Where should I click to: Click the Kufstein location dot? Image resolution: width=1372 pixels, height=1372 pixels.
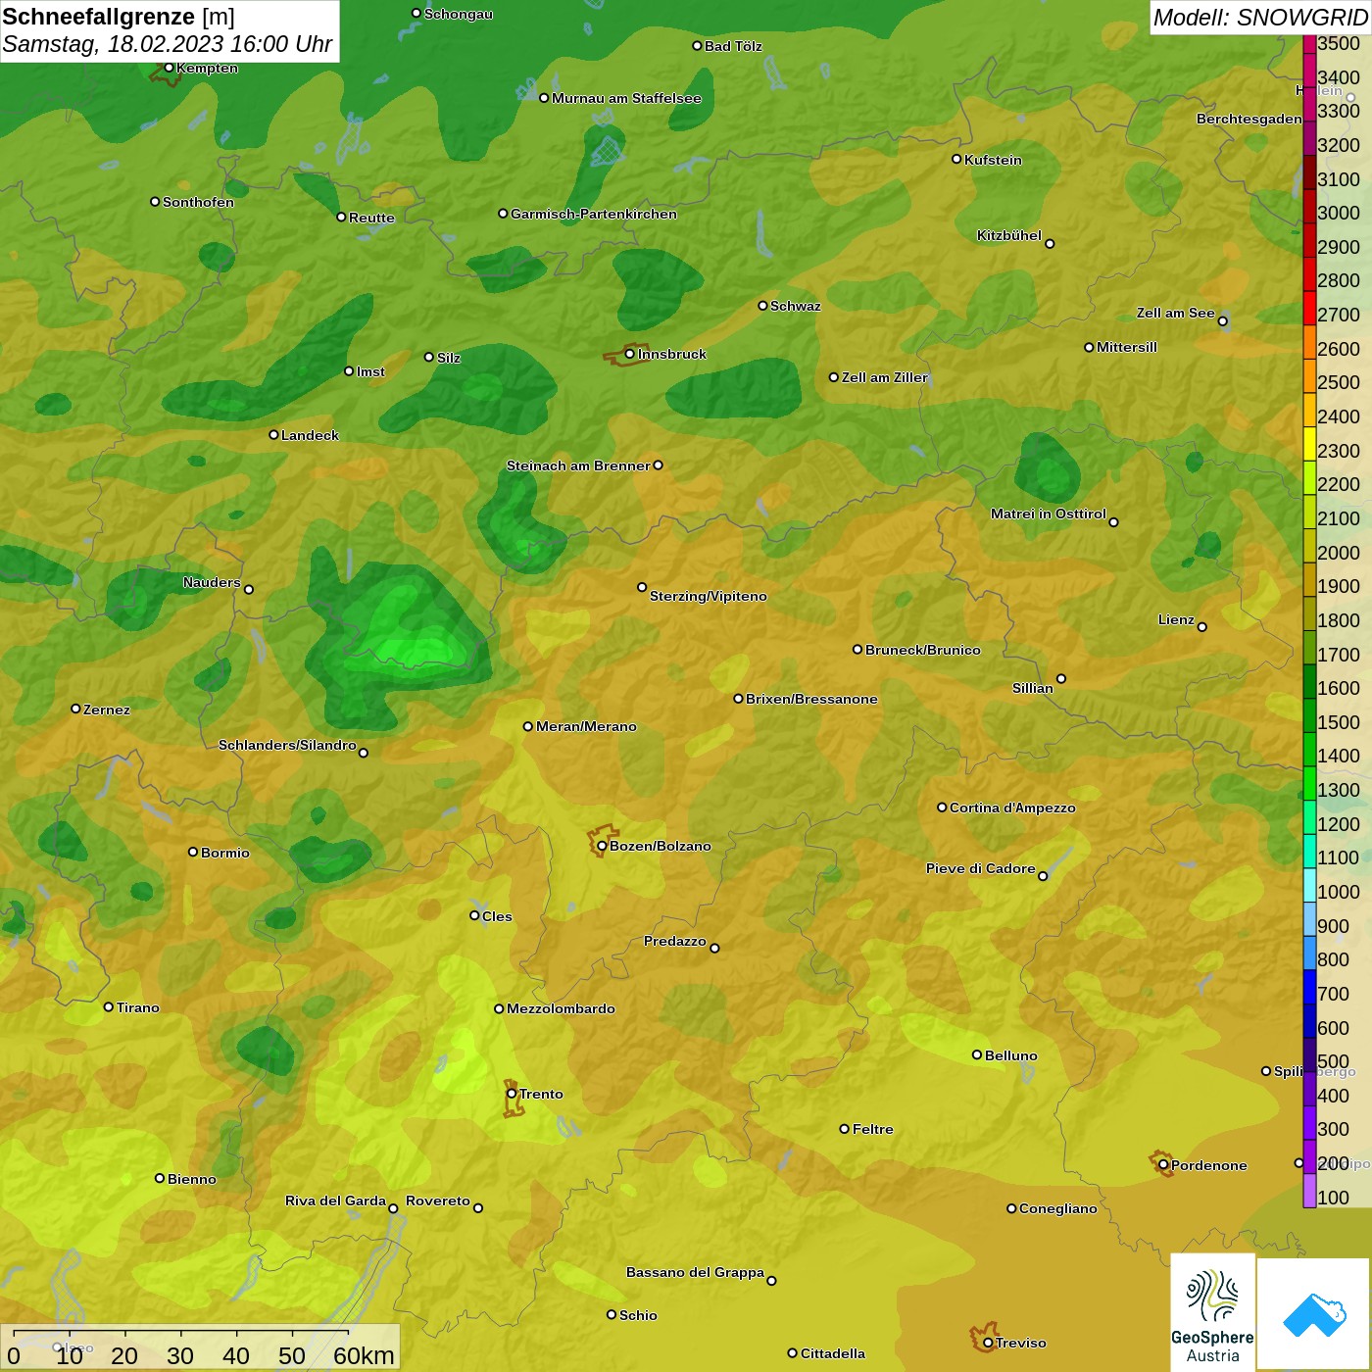tap(956, 159)
